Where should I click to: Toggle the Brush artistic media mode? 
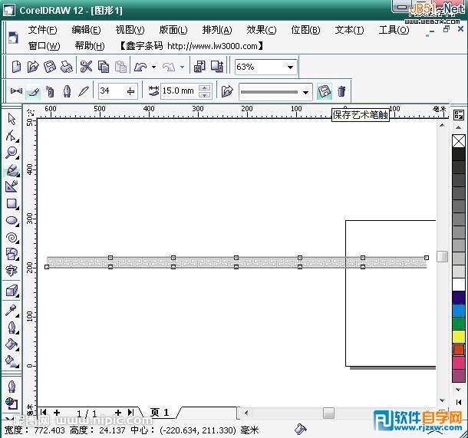[33, 91]
